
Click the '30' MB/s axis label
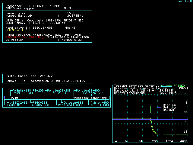tap(186, 112)
